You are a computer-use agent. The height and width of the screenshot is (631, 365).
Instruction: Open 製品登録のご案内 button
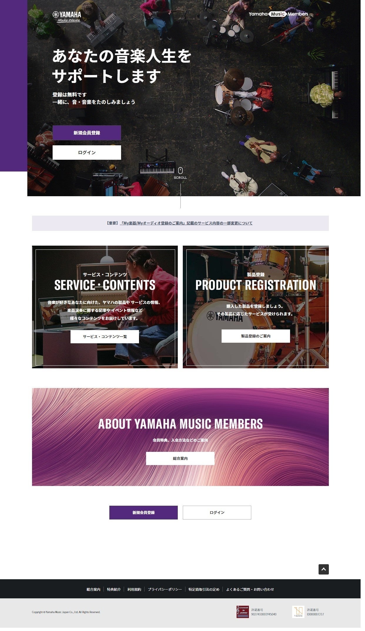tap(256, 336)
